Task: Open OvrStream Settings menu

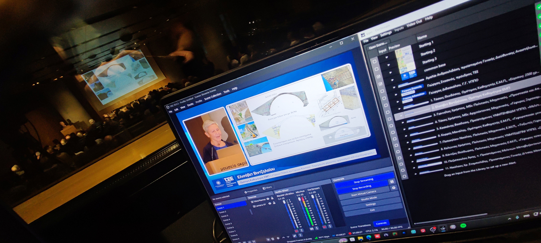Action: coord(386,34)
